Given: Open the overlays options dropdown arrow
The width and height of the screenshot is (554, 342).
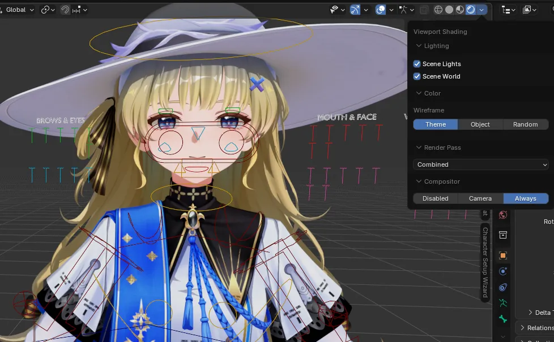Looking at the screenshot, I should point(391,10).
